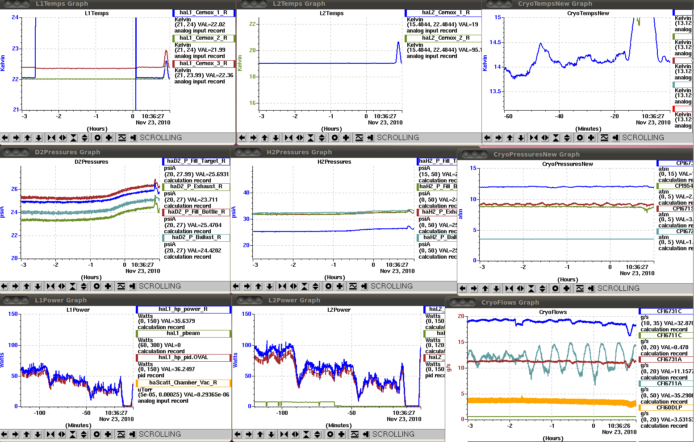Select CFI6711C legend entry in CryoFlows

coord(666,336)
